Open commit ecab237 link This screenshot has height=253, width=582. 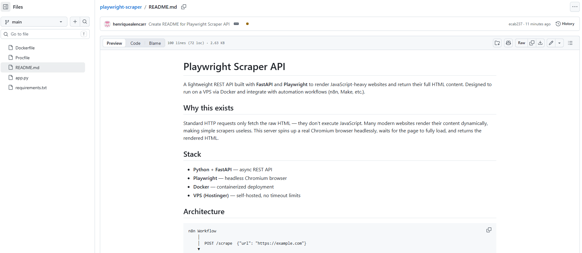pyautogui.click(x=515, y=24)
